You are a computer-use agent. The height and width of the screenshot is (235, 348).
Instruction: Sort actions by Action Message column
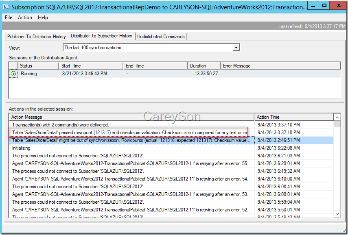(x=131, y=117)
